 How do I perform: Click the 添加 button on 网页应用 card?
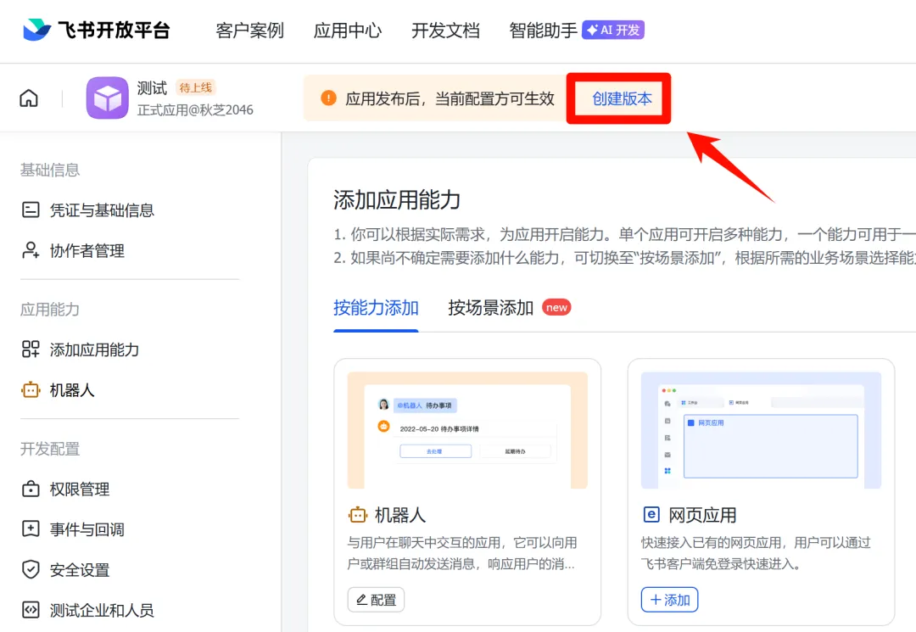[x=669, y=600]
